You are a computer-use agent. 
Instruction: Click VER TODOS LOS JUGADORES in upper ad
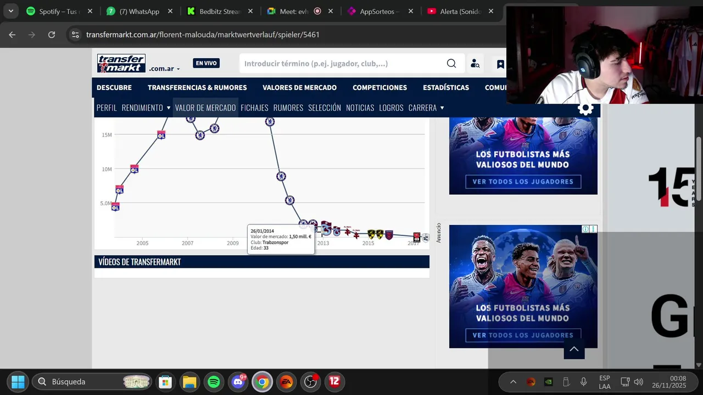[523, 182]
